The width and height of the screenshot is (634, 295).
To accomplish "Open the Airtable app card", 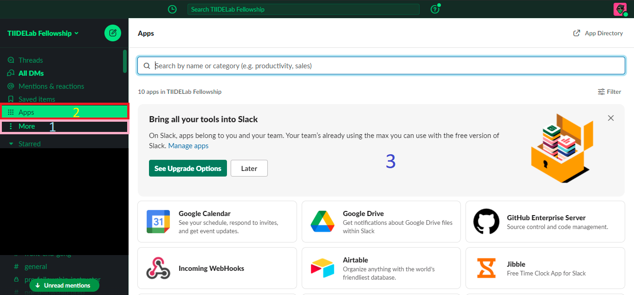I will pos(381,268).
